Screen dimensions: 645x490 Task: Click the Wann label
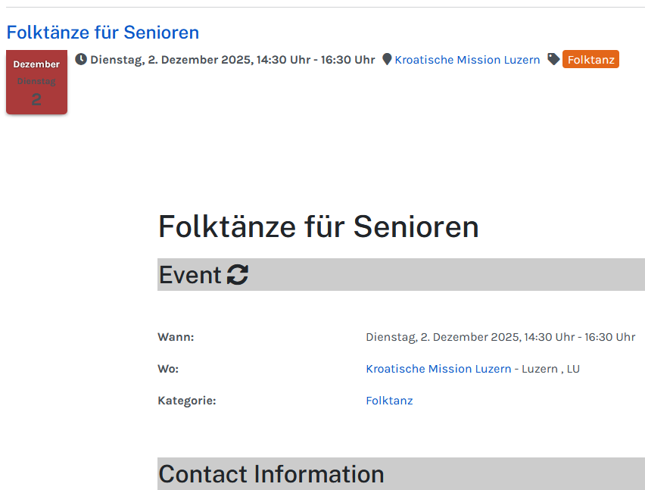176,337
